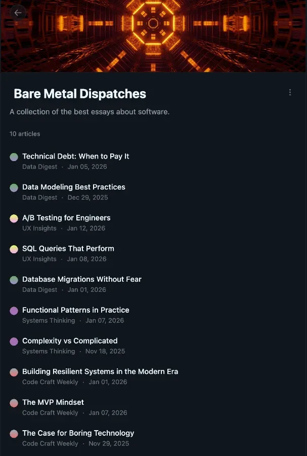Click Systems Thinking under Functional Patterns in Practice

pos(49,320)
